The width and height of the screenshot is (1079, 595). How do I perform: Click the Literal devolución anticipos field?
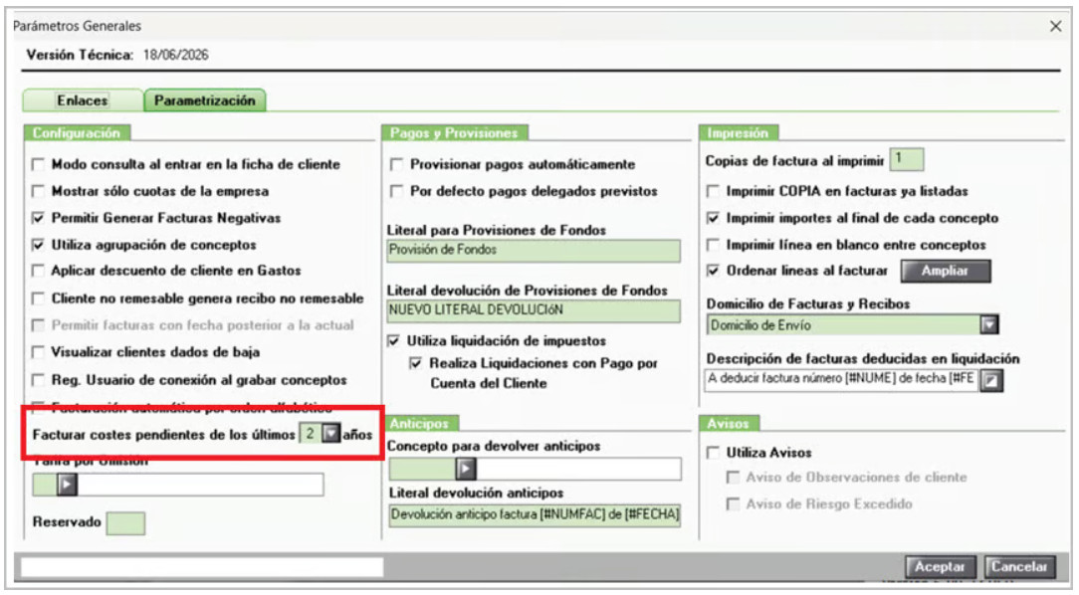535,515
